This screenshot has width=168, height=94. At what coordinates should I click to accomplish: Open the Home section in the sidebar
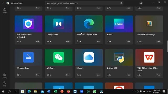5,10
